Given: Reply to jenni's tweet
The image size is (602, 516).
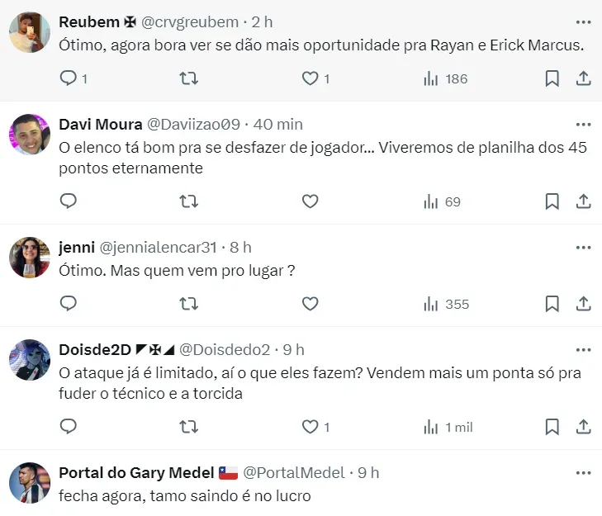Looking at the screenshot, I should point(69,304).
